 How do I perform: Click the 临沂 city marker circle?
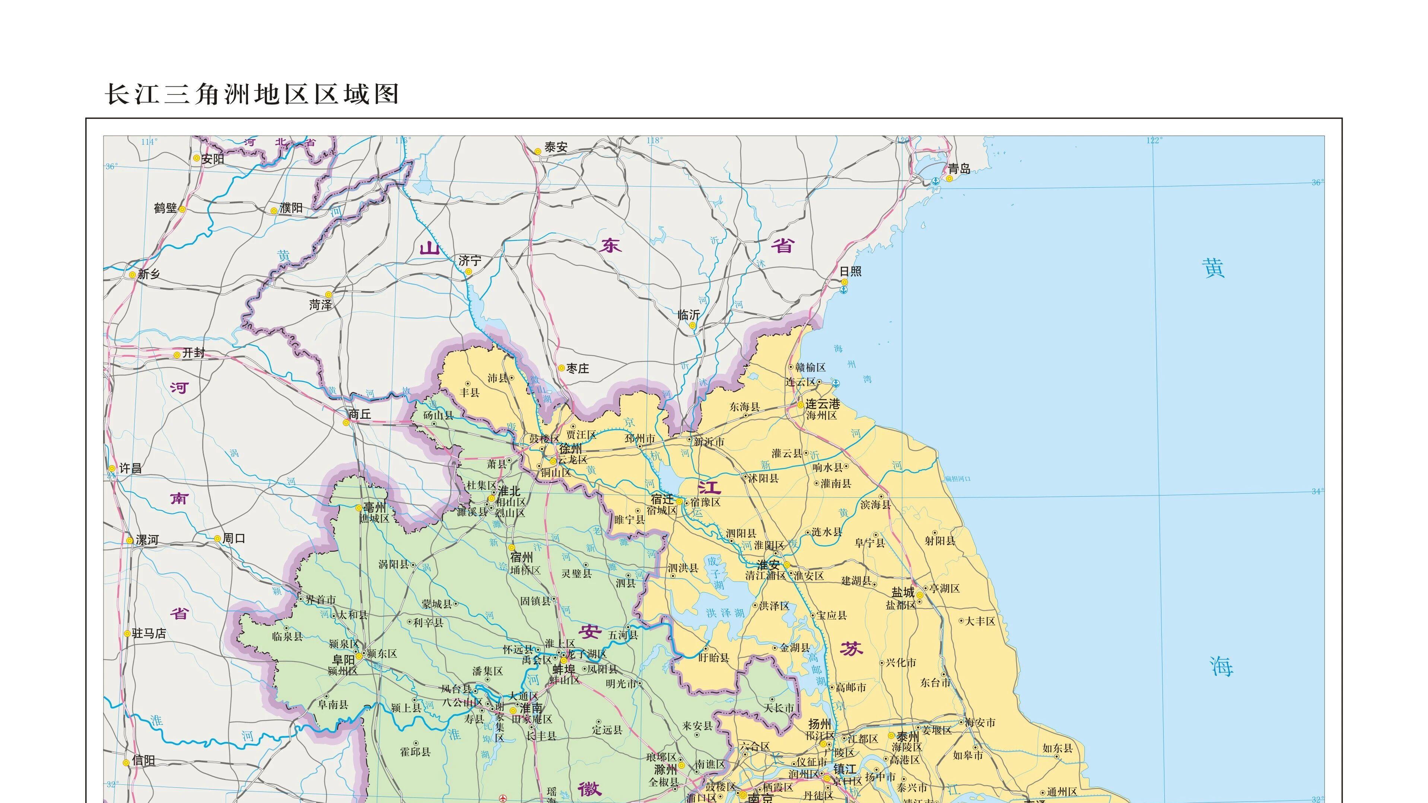click(x=692, y=326)
